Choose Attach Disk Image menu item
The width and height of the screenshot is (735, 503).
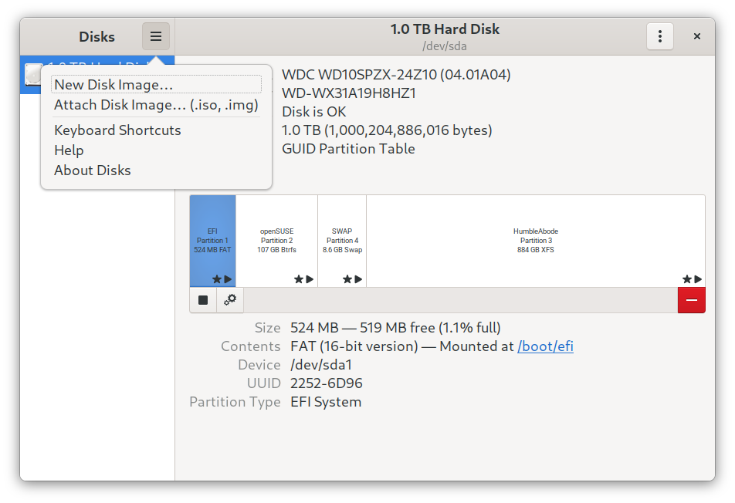click(156, 105)
